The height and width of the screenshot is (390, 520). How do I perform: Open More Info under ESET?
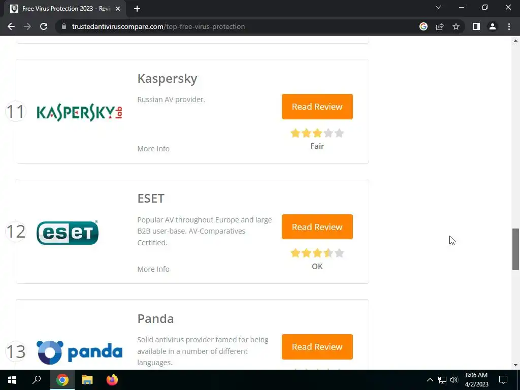tap(153, 269)
